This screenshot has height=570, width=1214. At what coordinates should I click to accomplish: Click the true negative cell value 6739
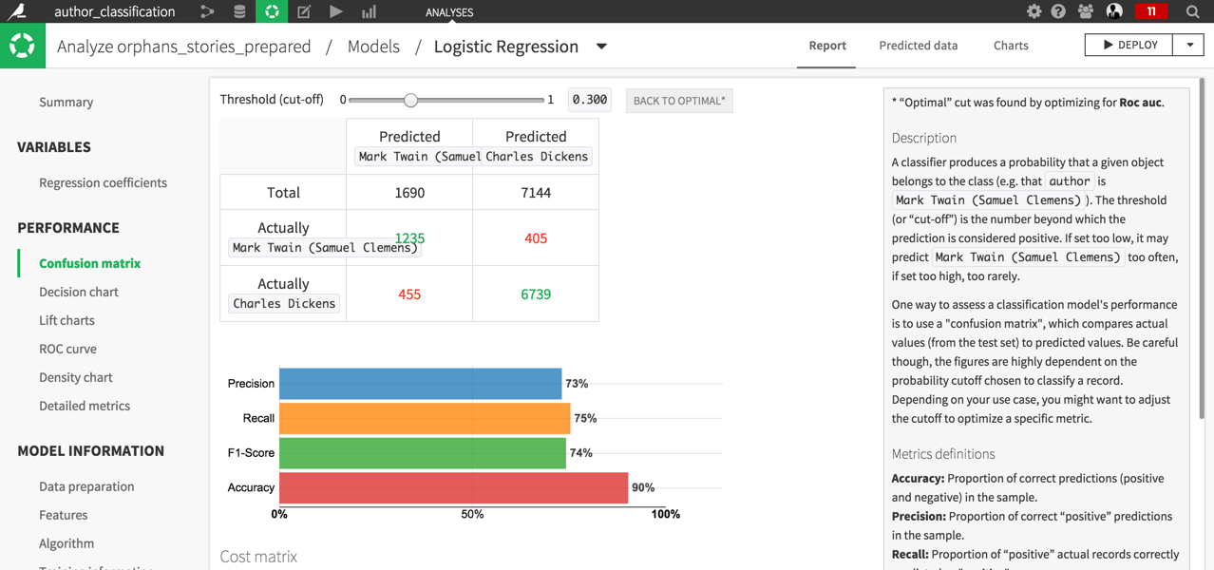pyautogui.click(x=536, y=294)
